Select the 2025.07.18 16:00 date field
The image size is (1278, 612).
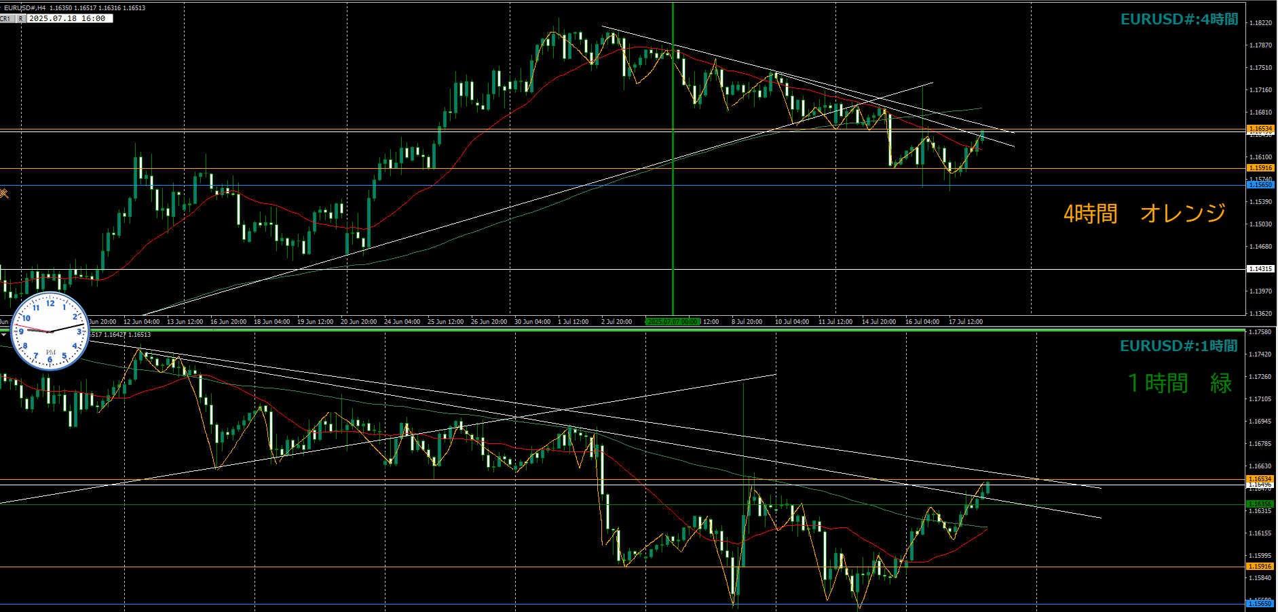coord(70,19)
